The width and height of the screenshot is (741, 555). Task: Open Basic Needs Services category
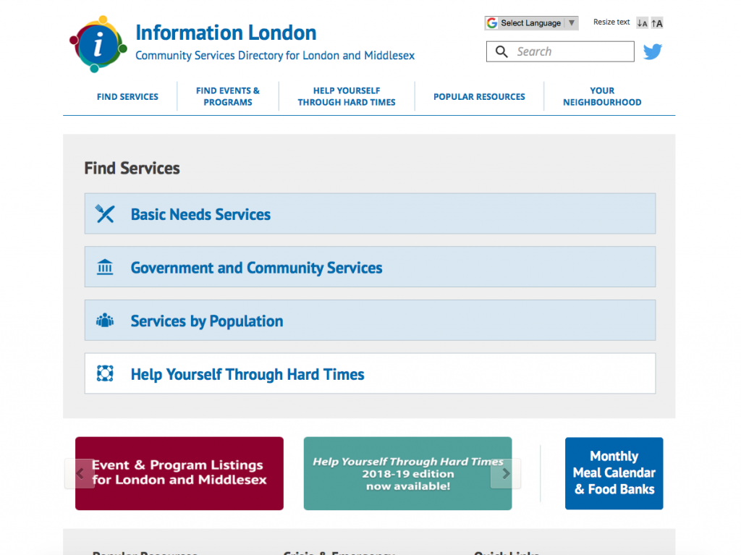click(x=370, y=213)
